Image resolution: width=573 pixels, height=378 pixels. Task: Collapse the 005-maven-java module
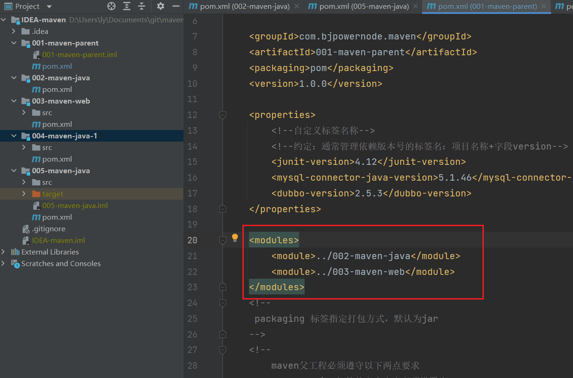[x=14, y=171]
